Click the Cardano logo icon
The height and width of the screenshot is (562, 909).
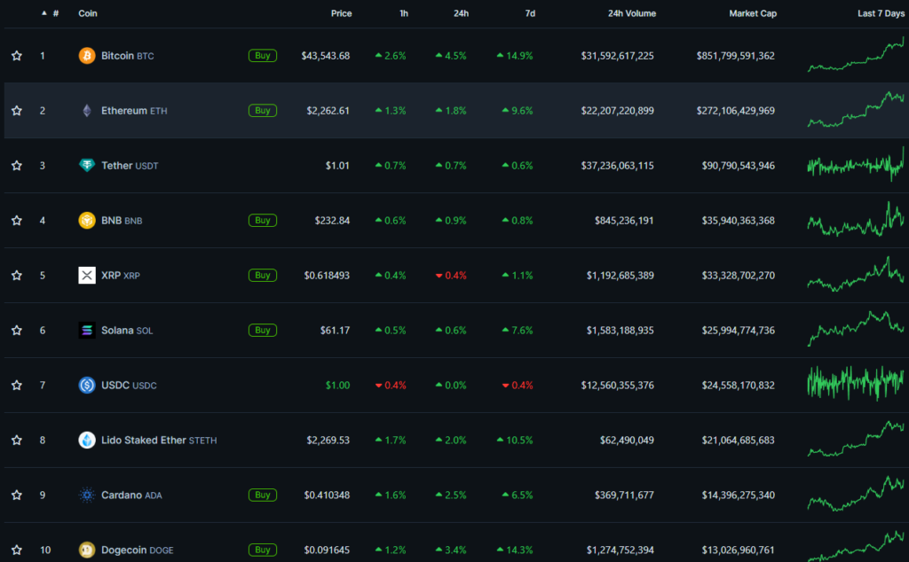click(87, 496)
